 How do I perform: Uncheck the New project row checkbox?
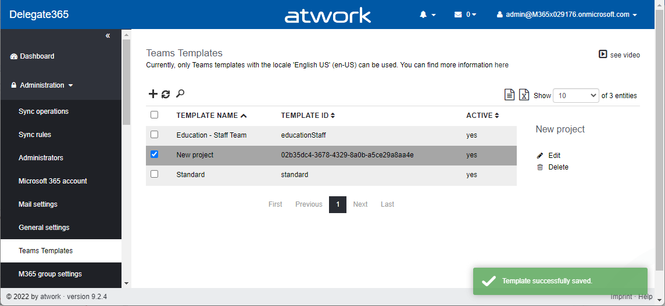155,154
